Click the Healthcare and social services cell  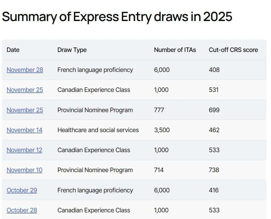(98, 130)
